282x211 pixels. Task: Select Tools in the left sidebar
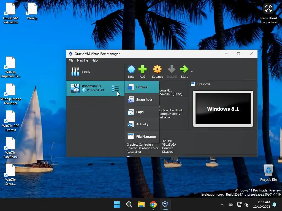tap(96, 72)
